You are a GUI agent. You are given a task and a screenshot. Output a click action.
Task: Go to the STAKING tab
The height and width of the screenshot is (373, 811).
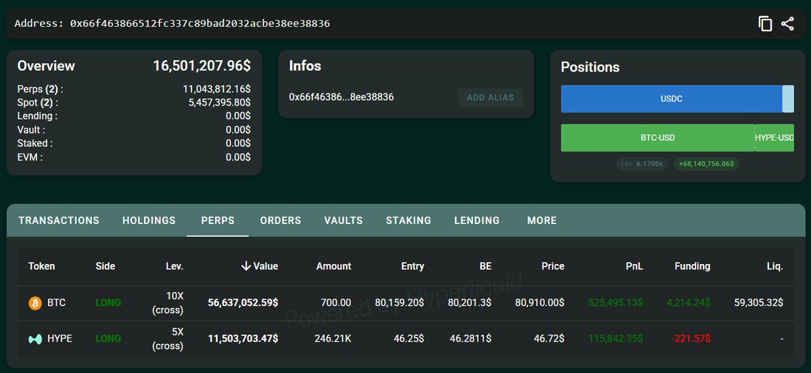tap(409, 221)
